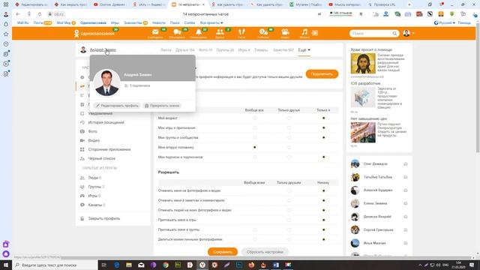480x270 pixels.
Task: Click the Windows taskbar search box
Action: (x=55, y=265)
